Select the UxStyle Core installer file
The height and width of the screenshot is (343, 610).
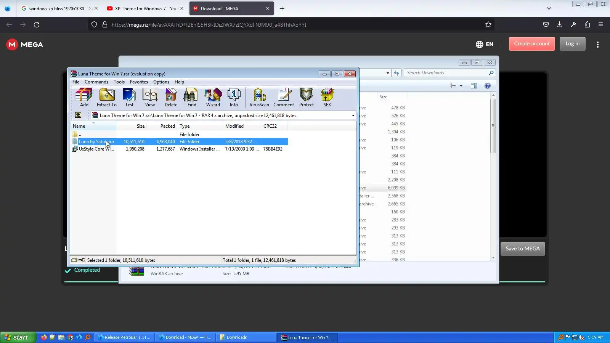click(179, 149)
